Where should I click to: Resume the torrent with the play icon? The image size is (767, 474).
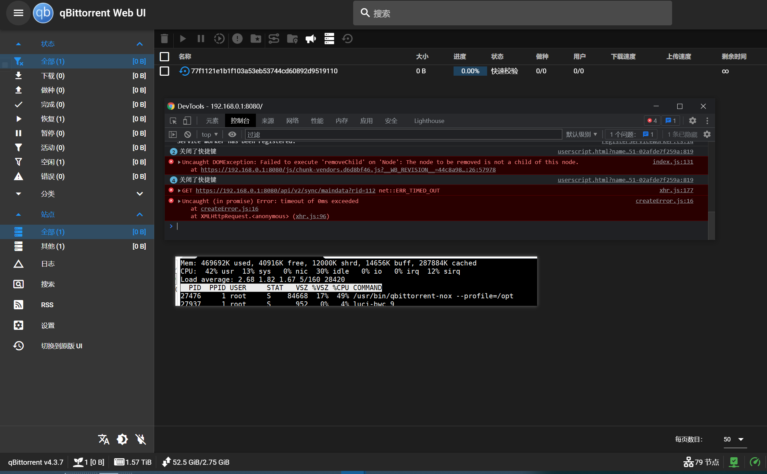(183, 39)
